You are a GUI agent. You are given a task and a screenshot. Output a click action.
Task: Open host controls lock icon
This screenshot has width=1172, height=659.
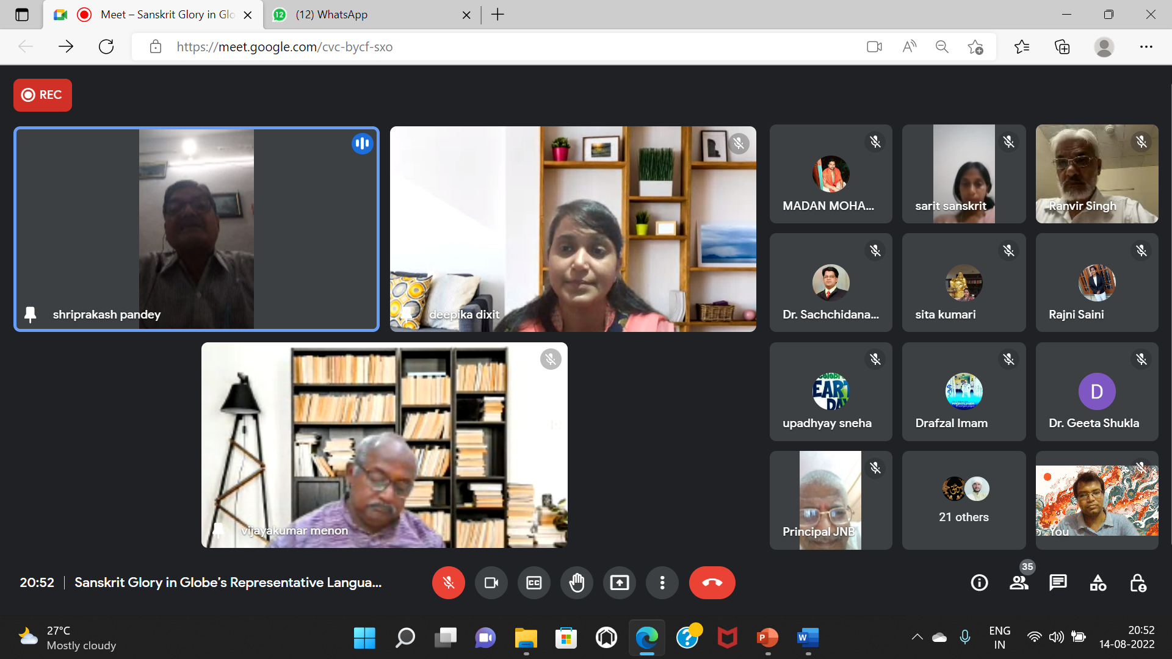(x=1137, y=583)
